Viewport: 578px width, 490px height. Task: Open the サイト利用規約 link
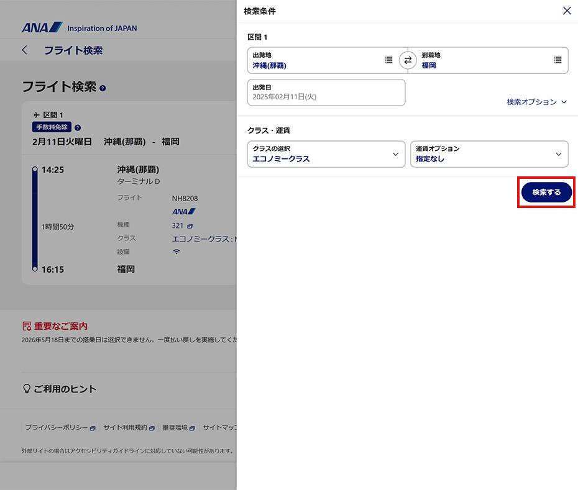(x=128, y=428)
